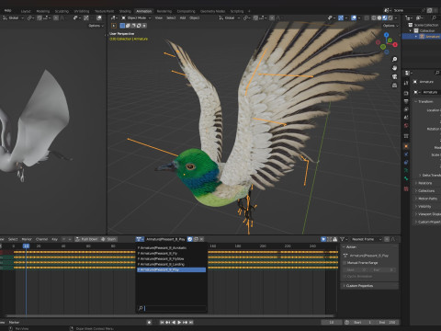Open the Modeling workspace tab
The image size is (441, 331).
click(43, 11)
